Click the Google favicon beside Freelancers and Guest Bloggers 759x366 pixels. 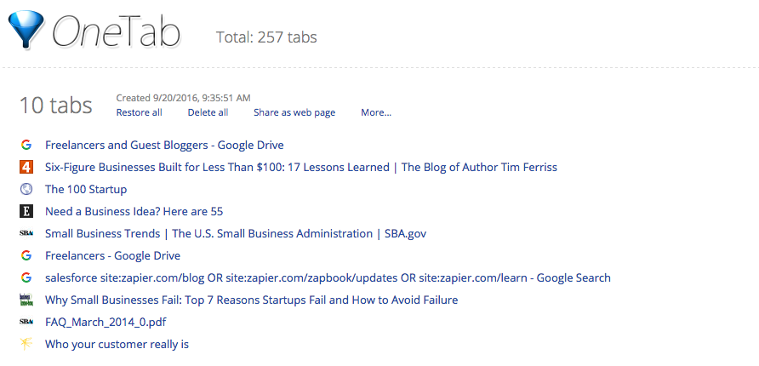click(26, 145)
